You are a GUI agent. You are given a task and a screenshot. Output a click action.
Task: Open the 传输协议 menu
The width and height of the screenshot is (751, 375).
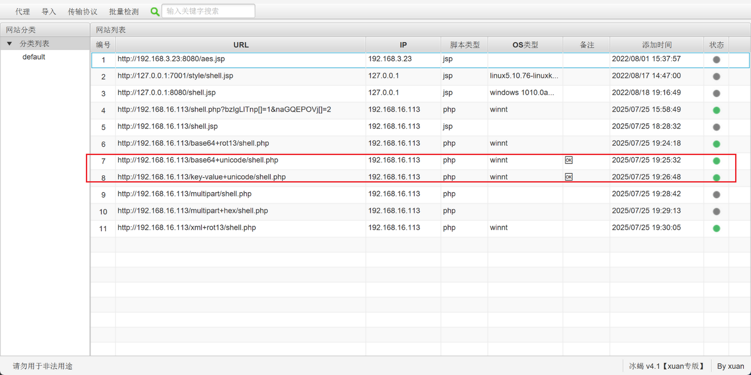tap(83, 11)
